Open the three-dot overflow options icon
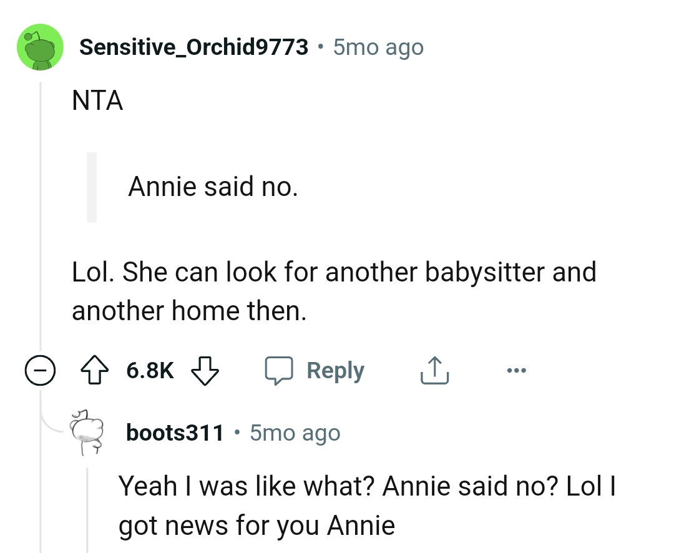The width and height of the screenshot is (674, 553). tap(516, 370)
